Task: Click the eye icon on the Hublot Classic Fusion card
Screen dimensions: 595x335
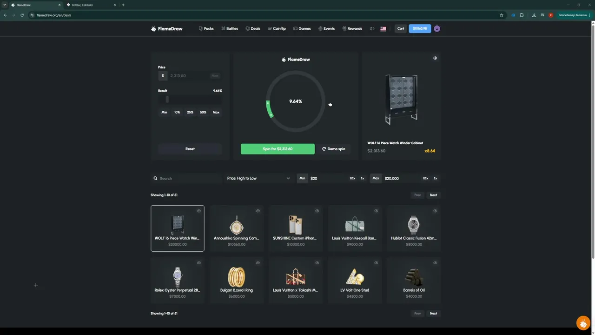Action: click(x=435, y=211)
